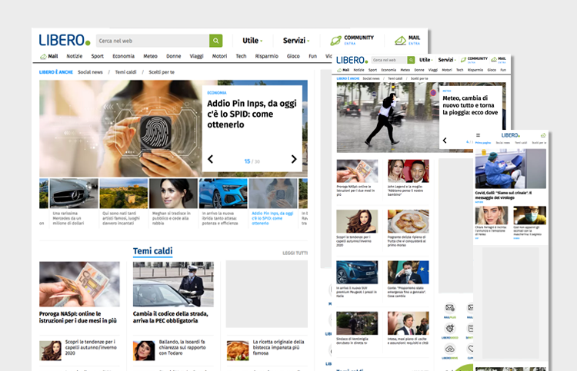Click the Libero logo in tablet view
The height and width of the screenshot is (371, 577).
(x=352, y=60)
